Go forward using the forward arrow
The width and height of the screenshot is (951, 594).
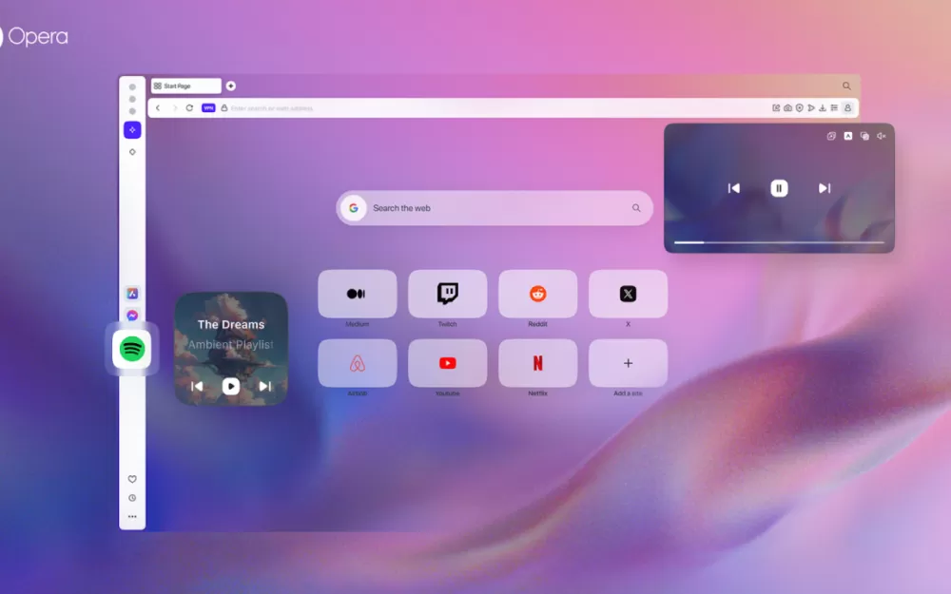pyautogui.click(x=174, y=108)
